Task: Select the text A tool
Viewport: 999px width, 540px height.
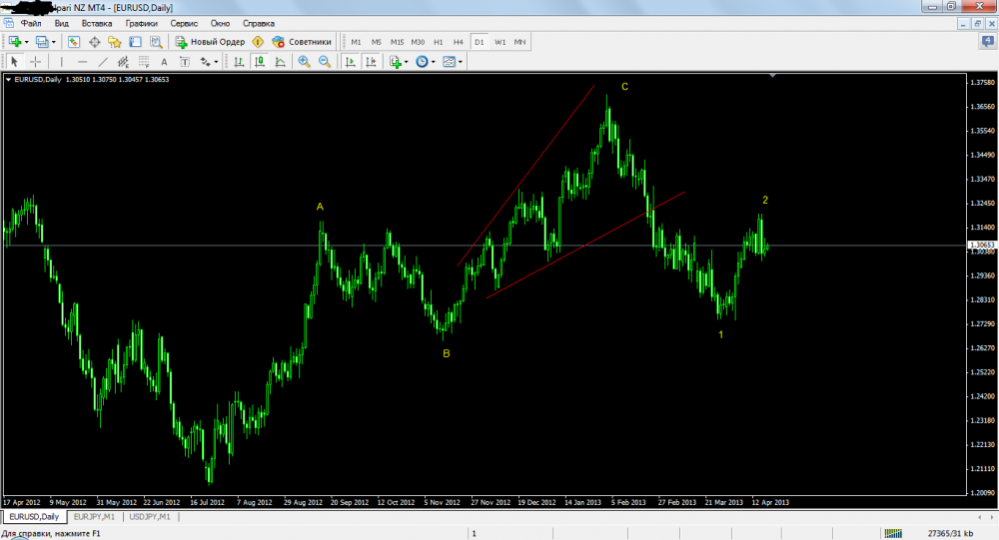Action: pyautogui.click(x=165, y=62)
